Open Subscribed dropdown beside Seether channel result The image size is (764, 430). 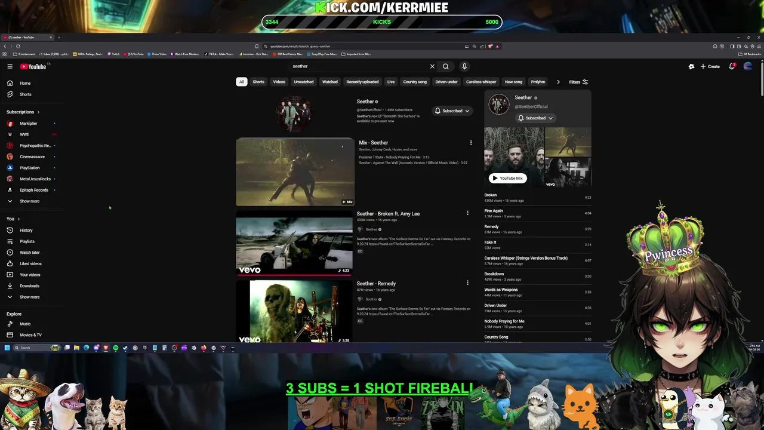coord(452,110)
